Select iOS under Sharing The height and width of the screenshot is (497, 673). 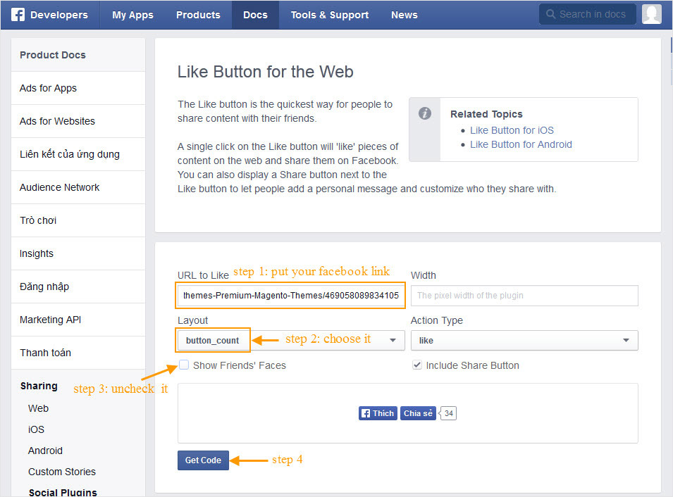coord(36,429)
